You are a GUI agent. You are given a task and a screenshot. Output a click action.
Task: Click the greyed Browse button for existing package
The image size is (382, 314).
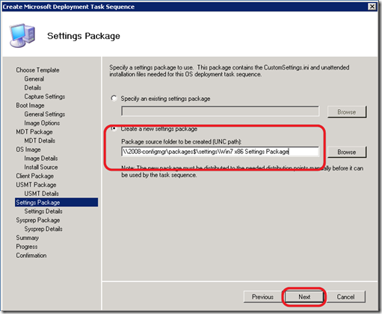click(347, 112)
